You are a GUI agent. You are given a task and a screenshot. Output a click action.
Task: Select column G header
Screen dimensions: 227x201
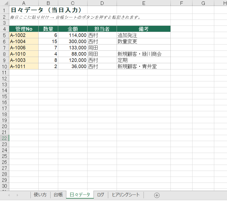click(203, 3)
